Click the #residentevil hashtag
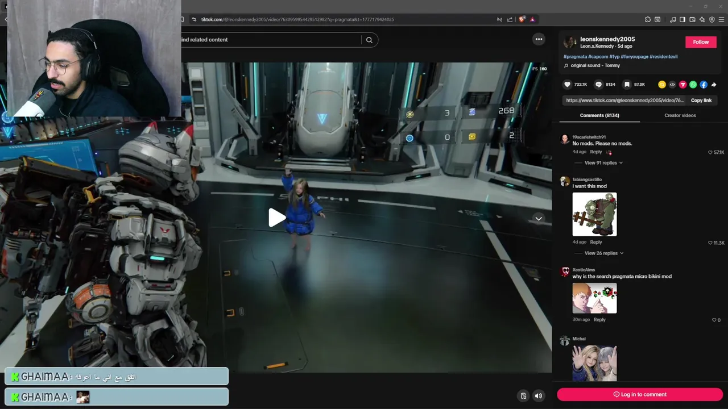 (663, 57)
